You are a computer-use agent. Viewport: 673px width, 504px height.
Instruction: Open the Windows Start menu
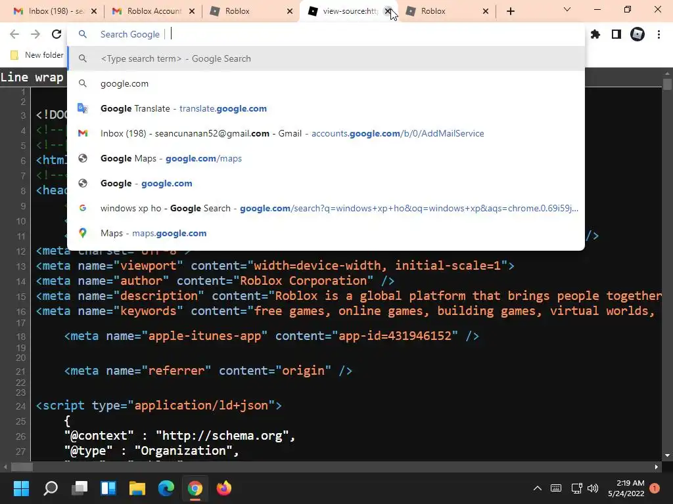click(21, 488)
